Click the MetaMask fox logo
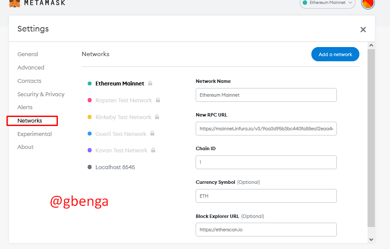390x249 pixels. click(x=15, y=3)
